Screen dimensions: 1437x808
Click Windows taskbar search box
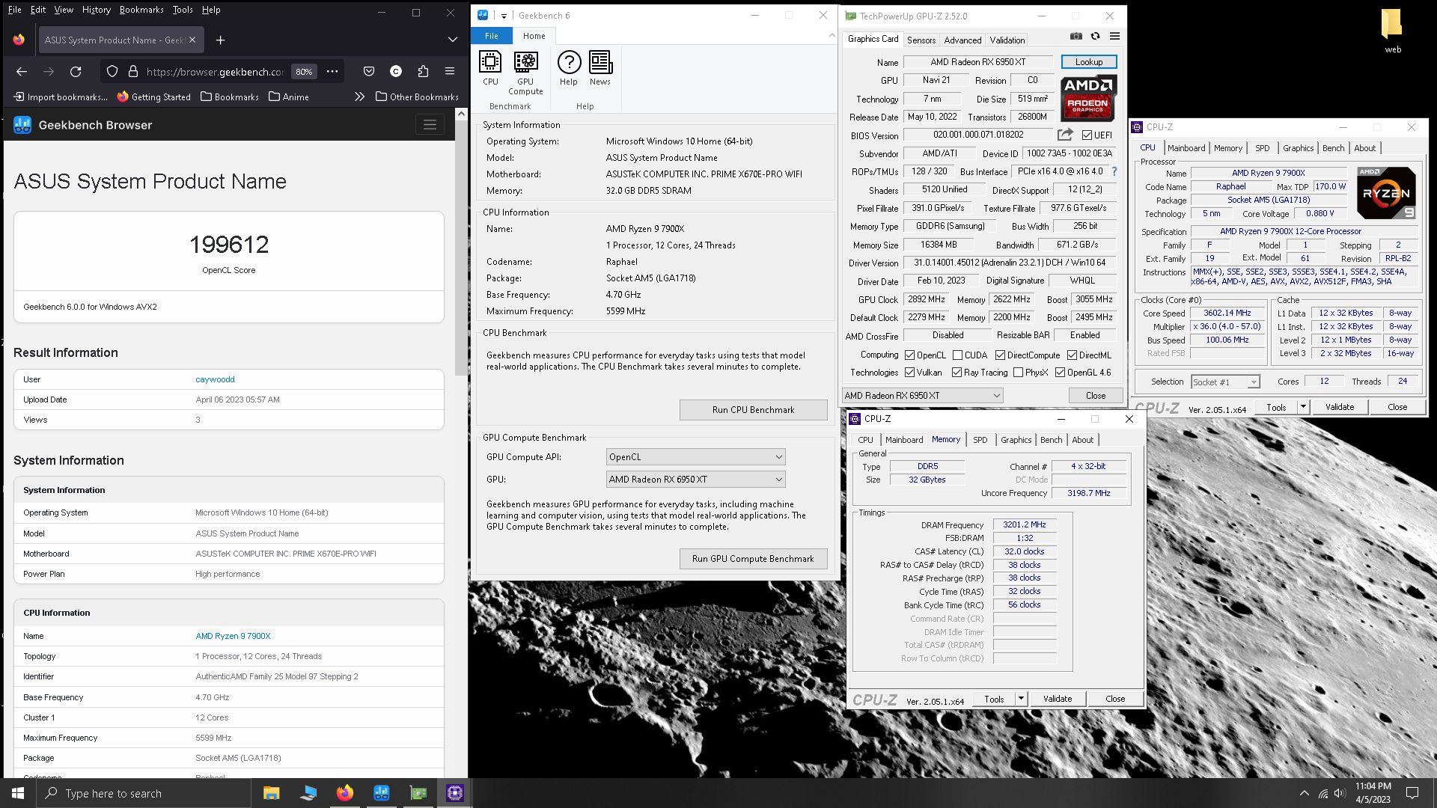point(142,793)
